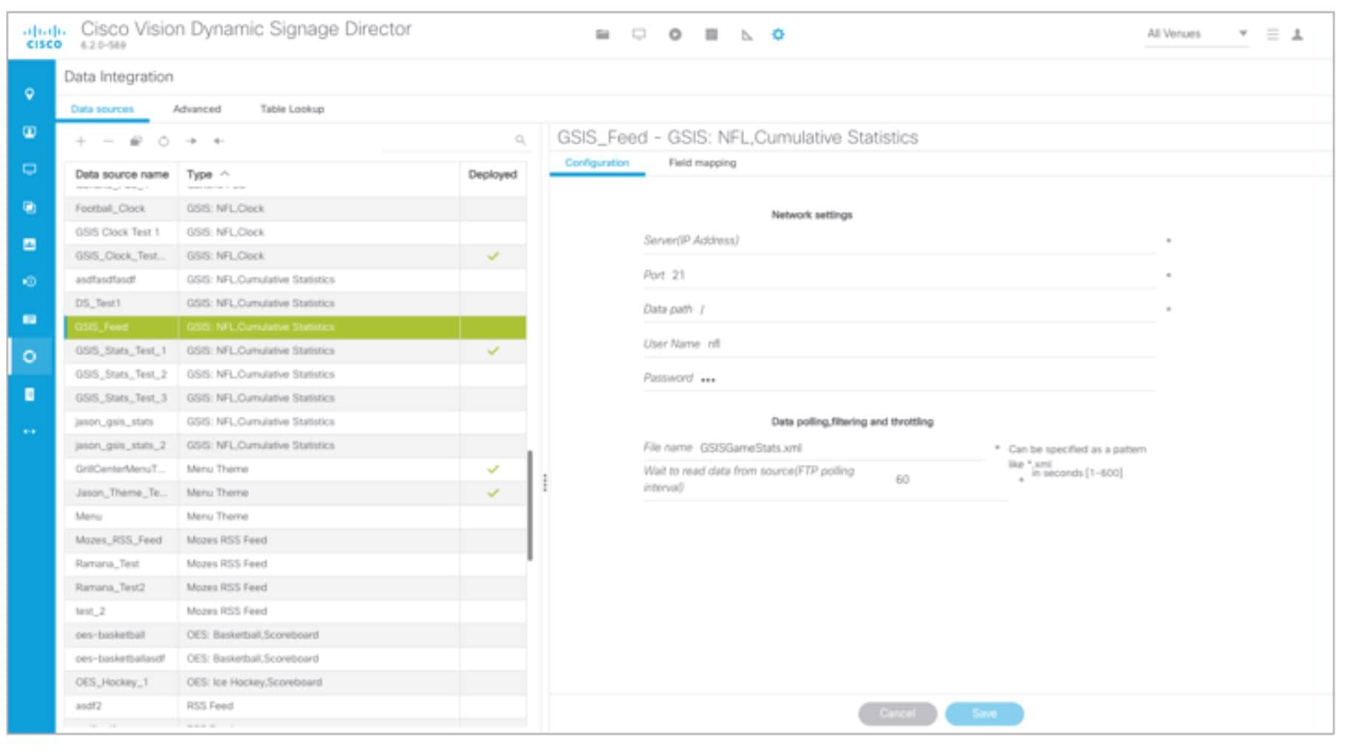Open the location pin item in the left sidebar

(30, 94)
